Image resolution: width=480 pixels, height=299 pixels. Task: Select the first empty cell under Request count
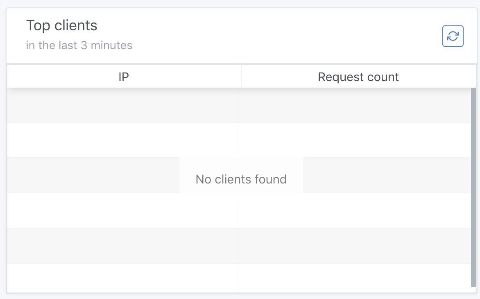(355, 105)
